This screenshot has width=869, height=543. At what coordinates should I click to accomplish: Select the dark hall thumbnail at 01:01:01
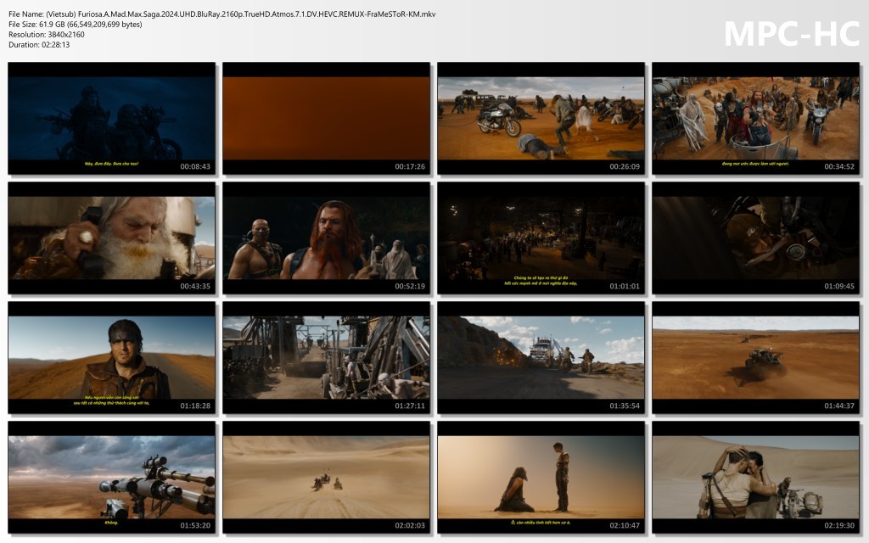pyautogui.click(x=541, y=238)
